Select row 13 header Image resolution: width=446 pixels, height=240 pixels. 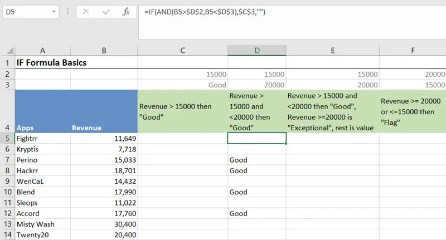[x=7, y=224]
